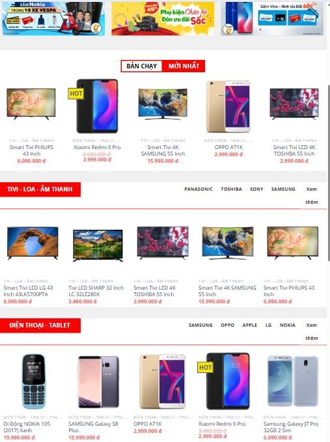The height and width of the screenshot is (442, 330).
Task: Open the TIVI - LOA - ÂM THANH category header
Action: (40, 189)
